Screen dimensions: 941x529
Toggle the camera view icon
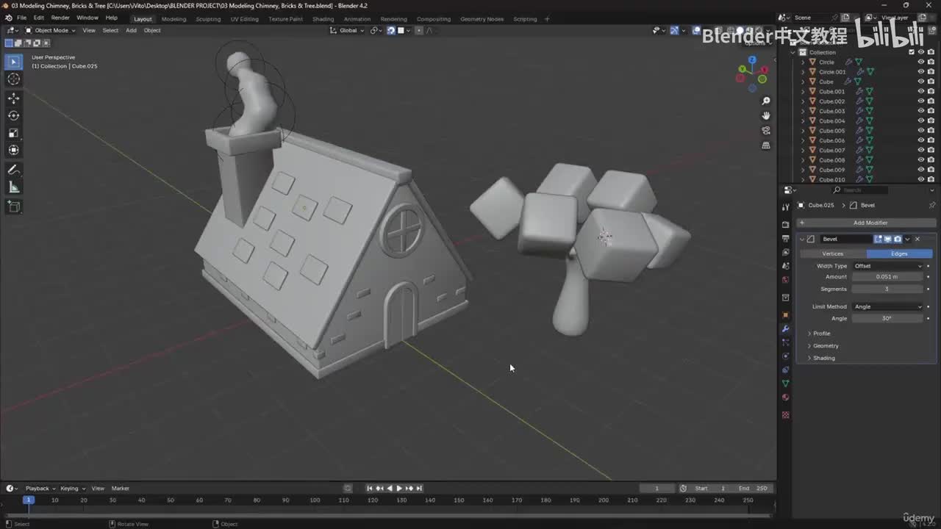(x=766, y=131)
